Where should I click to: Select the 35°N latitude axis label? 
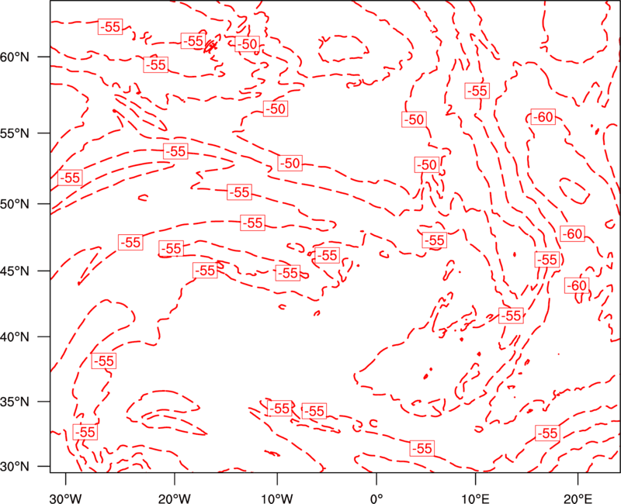click(15, 402)
